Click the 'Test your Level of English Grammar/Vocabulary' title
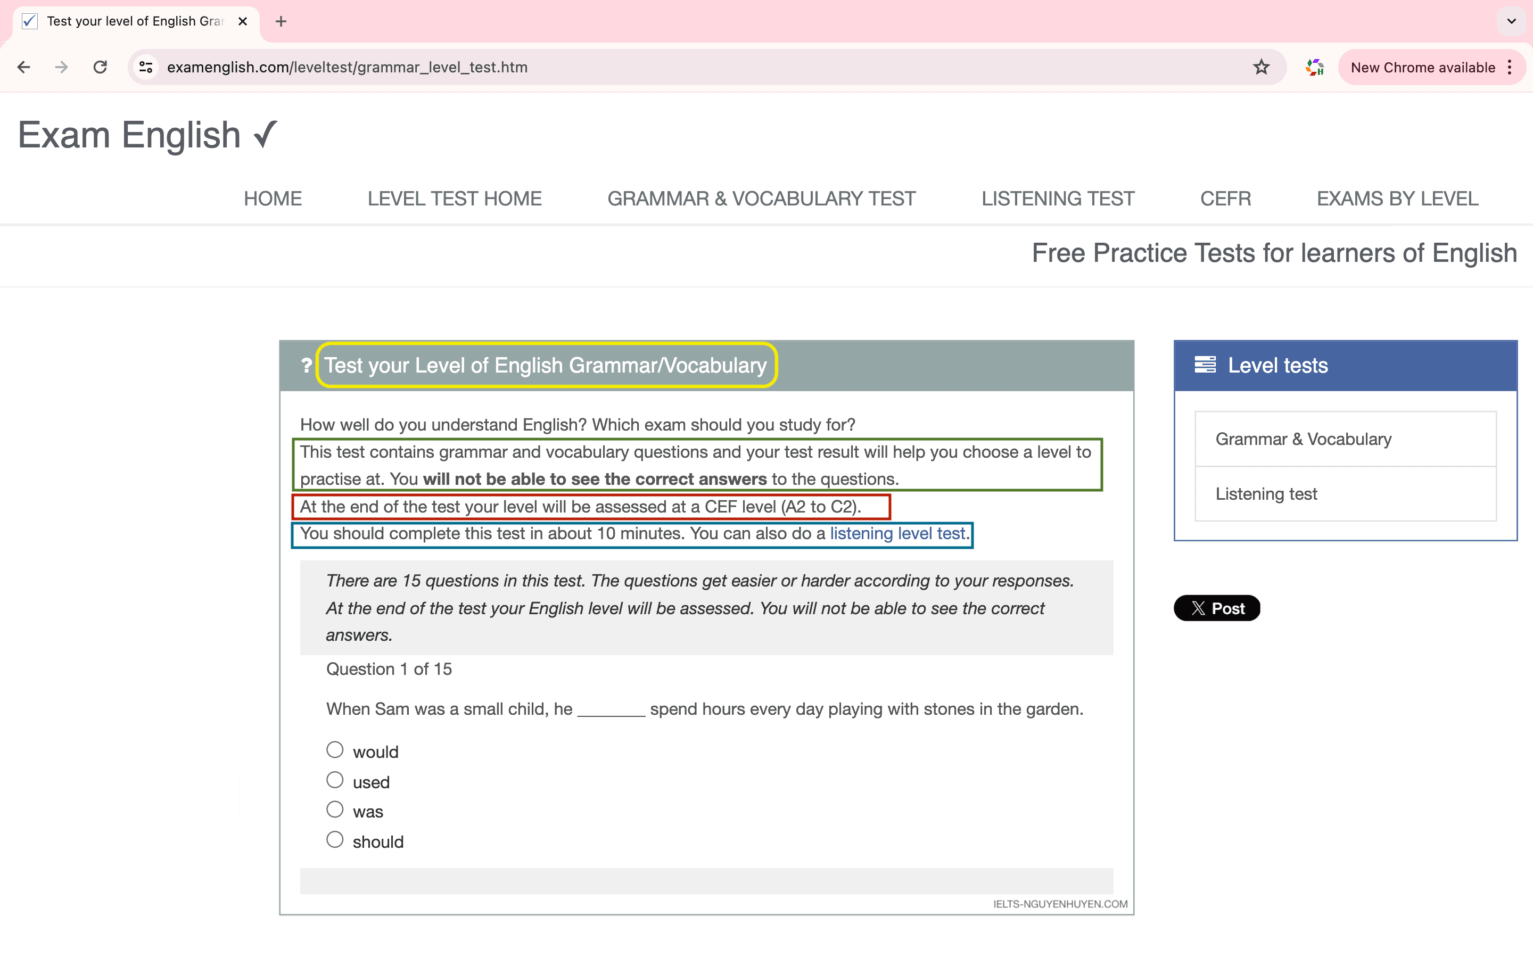 coord(546,366)
